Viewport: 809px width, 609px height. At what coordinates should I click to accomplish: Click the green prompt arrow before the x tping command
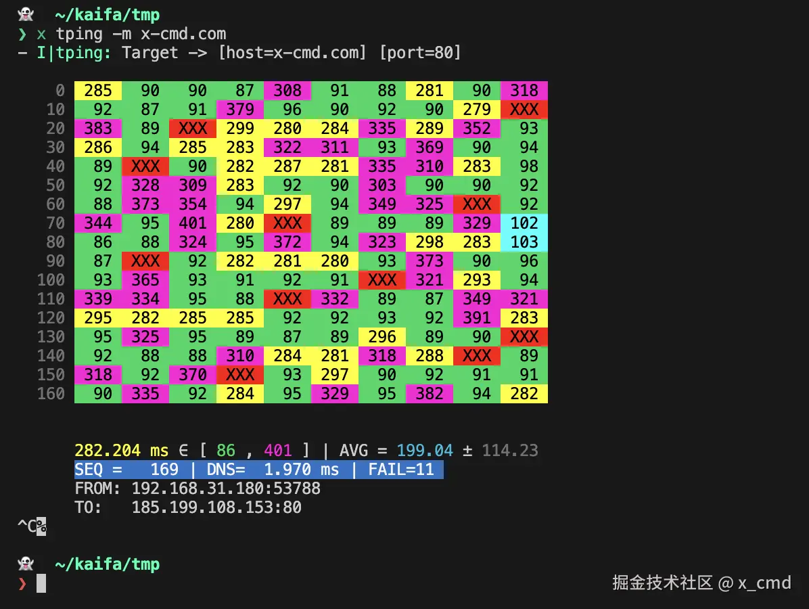coord(22,34)
